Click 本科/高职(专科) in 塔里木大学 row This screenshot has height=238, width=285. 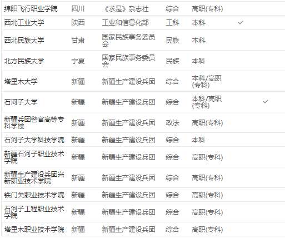click(x=207, y=81)
